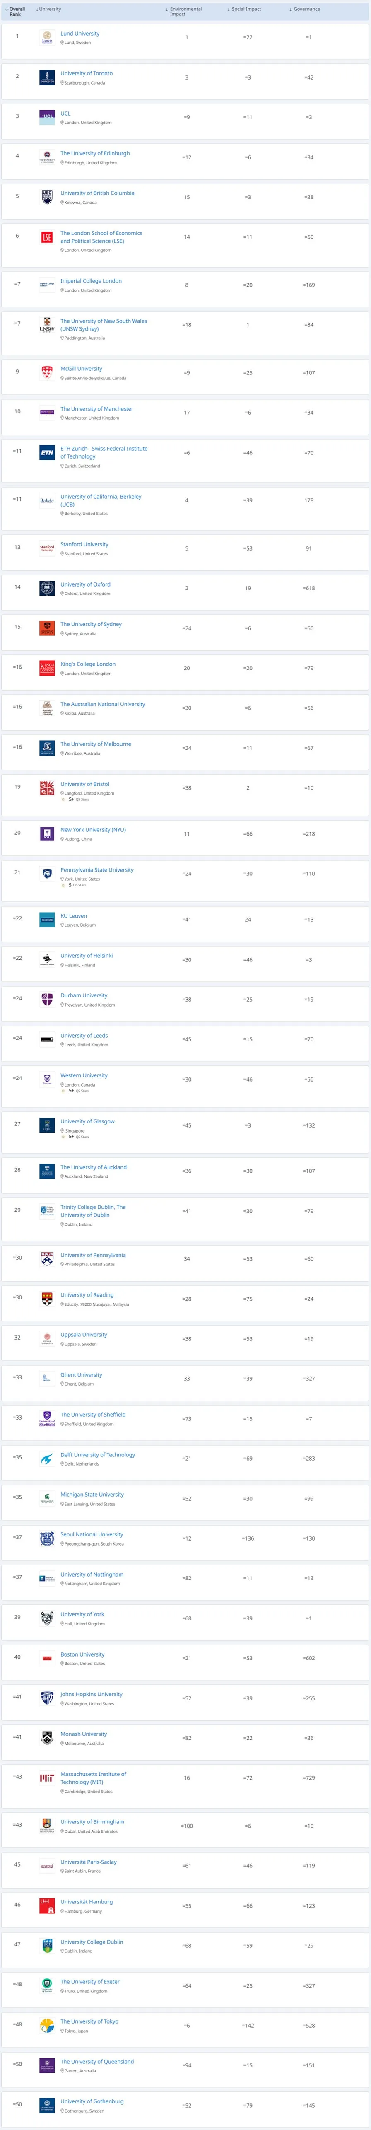This screenshot has height=2130, width=371.
Task: Click the University of Bristol logo
Action: coord(47,789)
